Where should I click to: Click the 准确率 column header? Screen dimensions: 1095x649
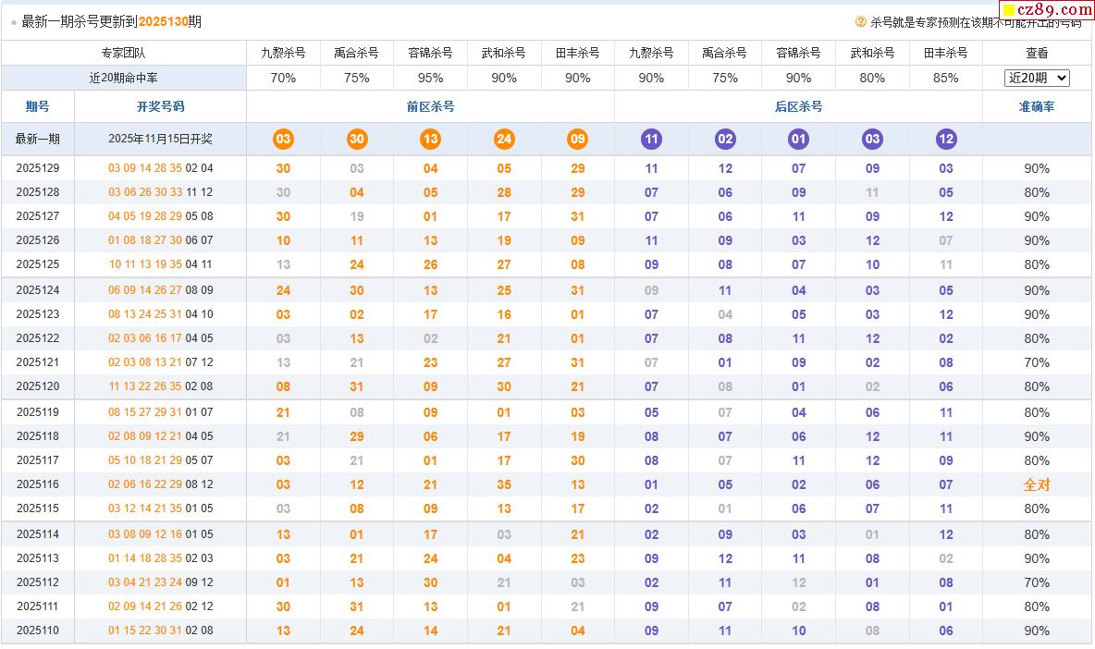click(x=1037, y=106)
